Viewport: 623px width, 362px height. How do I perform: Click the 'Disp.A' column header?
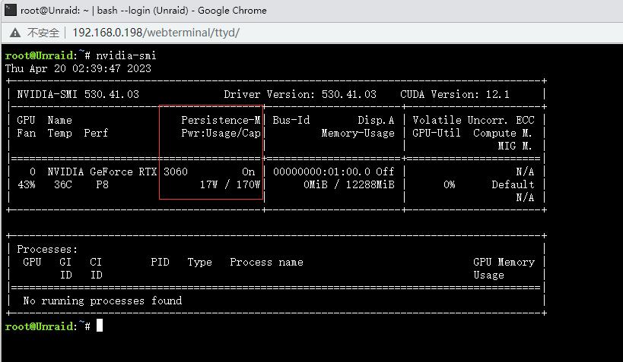[376, 120]
